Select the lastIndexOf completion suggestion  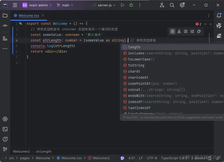coord(173,108)
